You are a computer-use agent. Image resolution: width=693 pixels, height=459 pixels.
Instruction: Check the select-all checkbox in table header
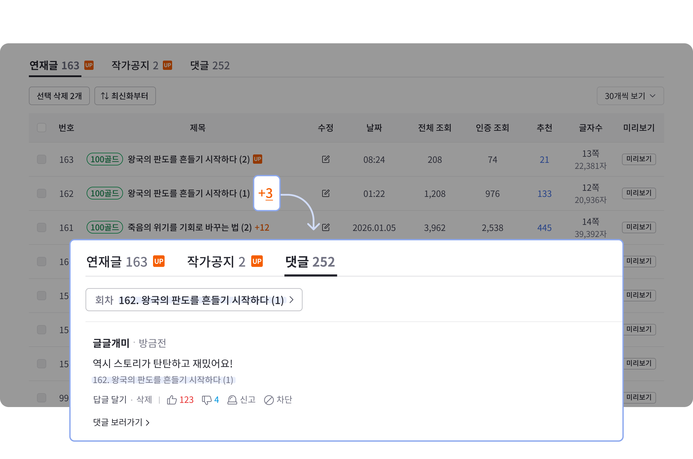click(42, 128)
